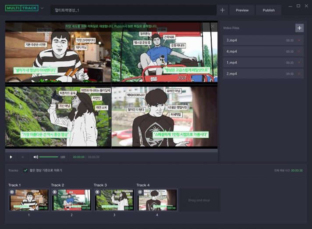Dismiss the low-quality playback notice
The width and height of the screenshot is (312, 229).
coord(213,26)
